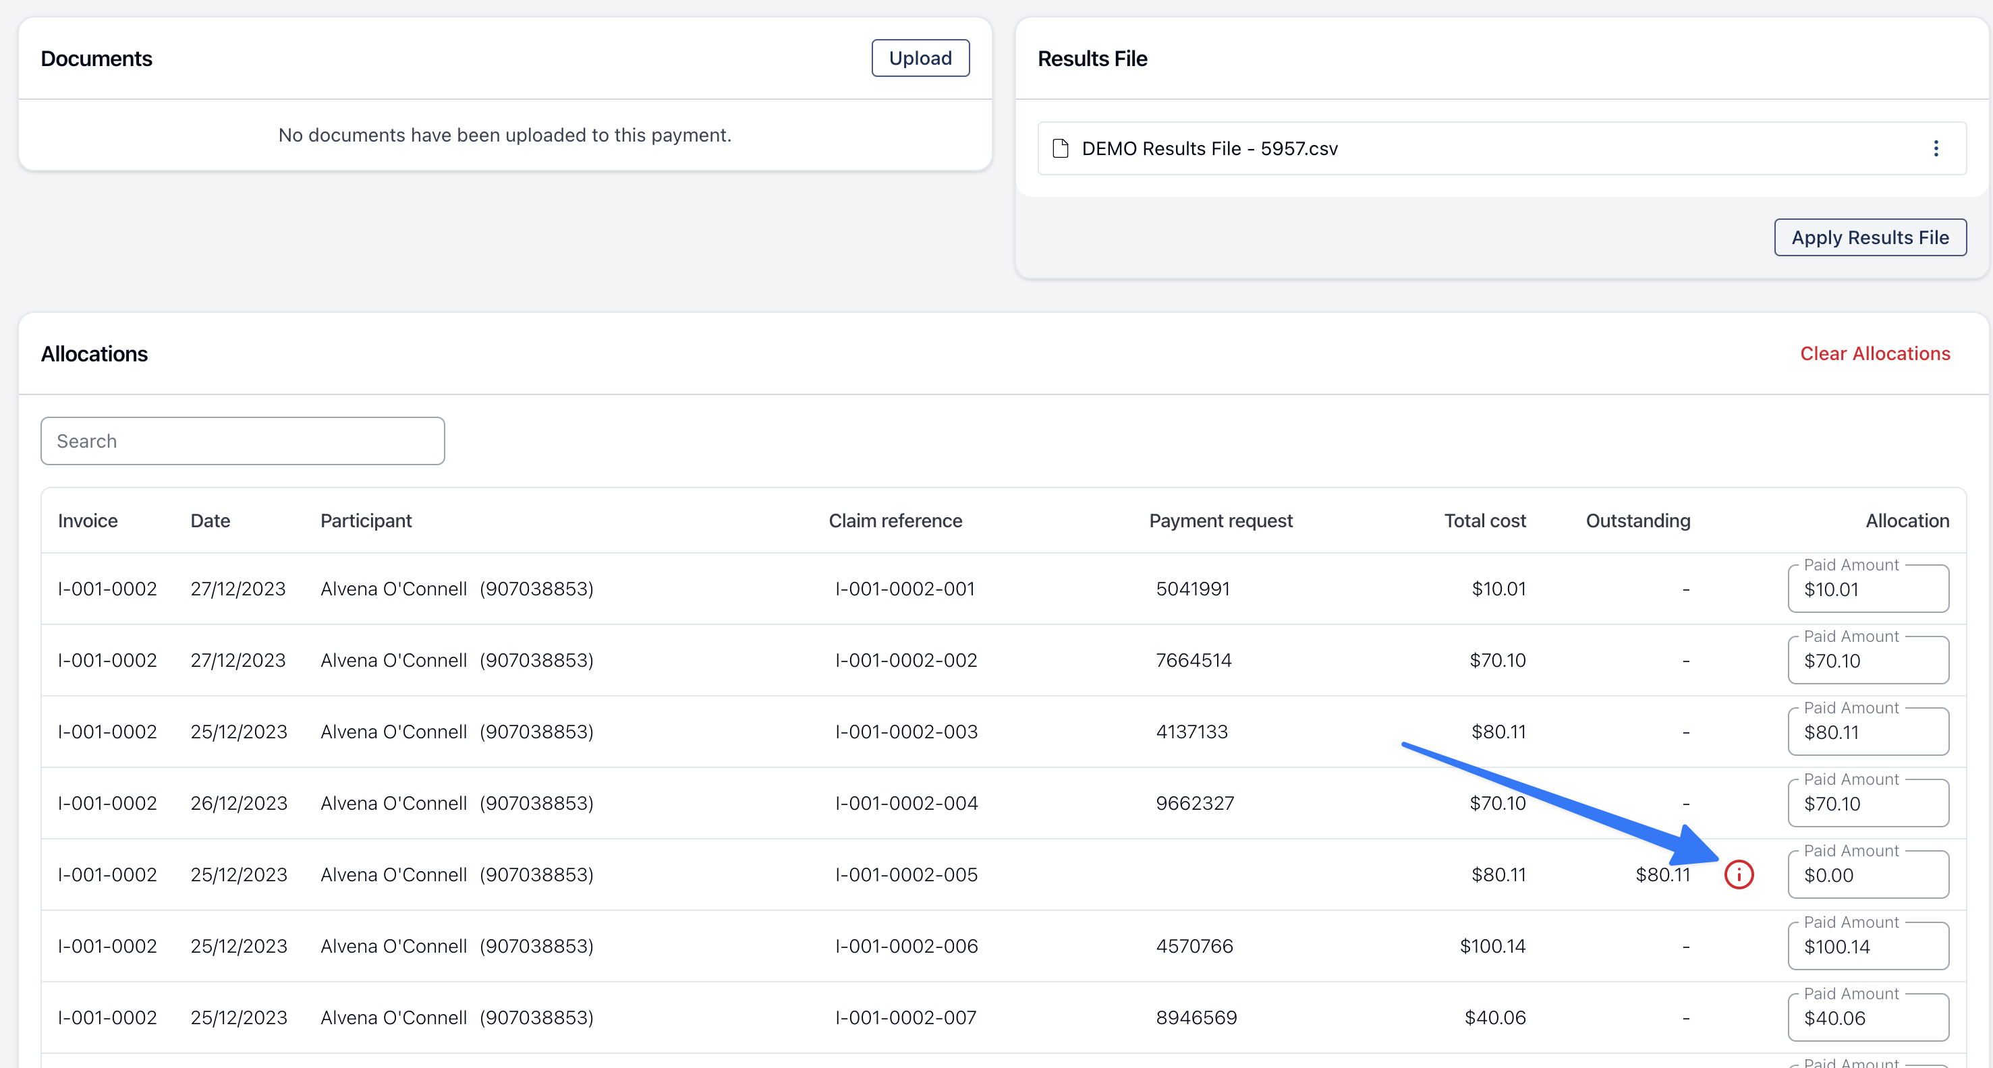Select claim reference I-001-0002-003
Viewport: 1993px width, 1068px height.
[906, 732]
